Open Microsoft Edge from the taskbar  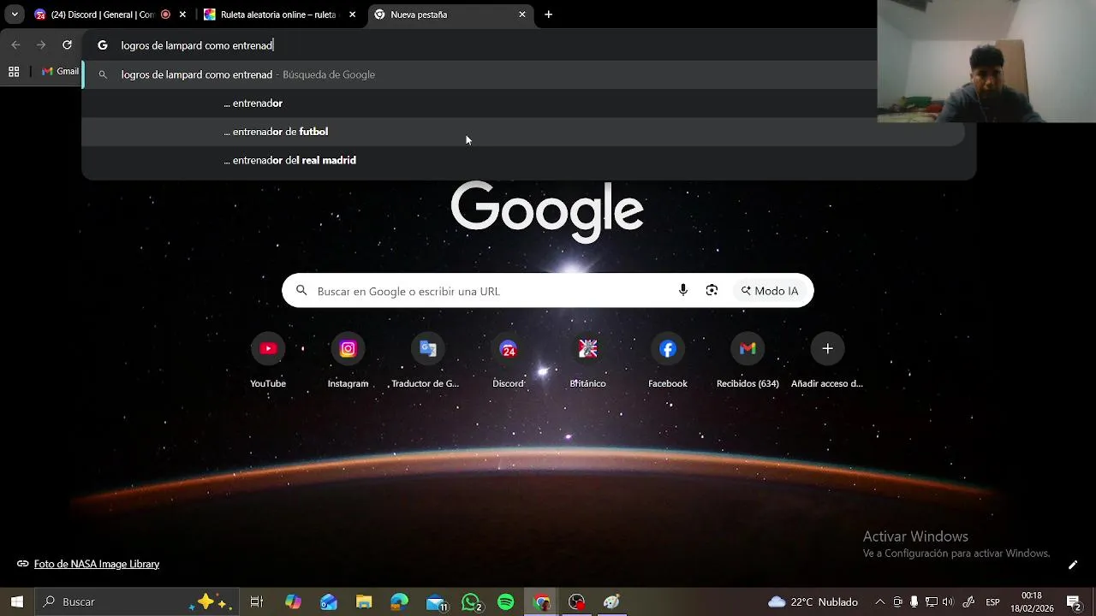(400, 602)
